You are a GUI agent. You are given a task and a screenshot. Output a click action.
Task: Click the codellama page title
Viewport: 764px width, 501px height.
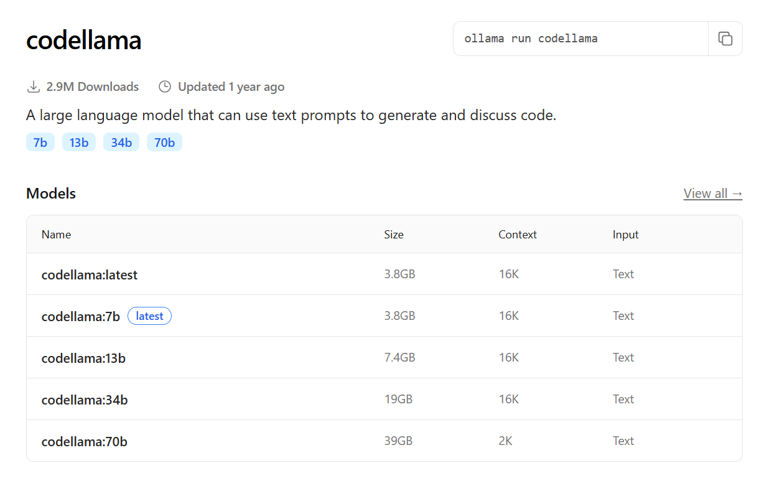84,40
